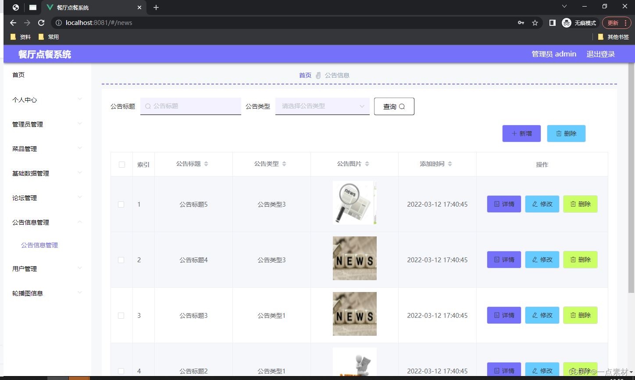The width and height of the screenshot is (635, 380).
Task: Click the detail icon on row 1's 详情 button
Action: [x=496, y=204]
